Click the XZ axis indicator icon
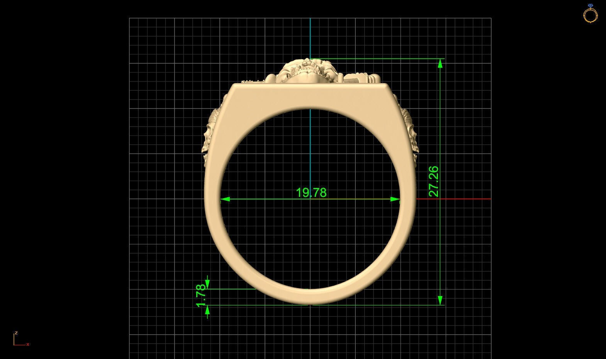This screenshot has width=606, height=359. coord(21,339)
